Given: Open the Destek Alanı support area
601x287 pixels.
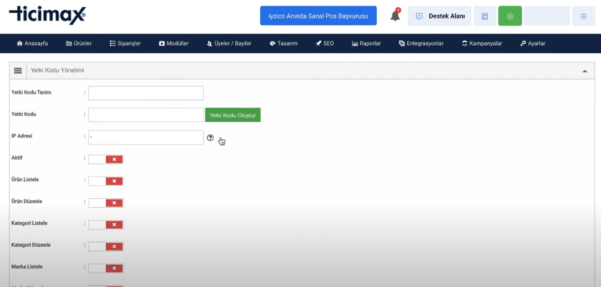Looking at the screenshot, I should click(439, 16).
